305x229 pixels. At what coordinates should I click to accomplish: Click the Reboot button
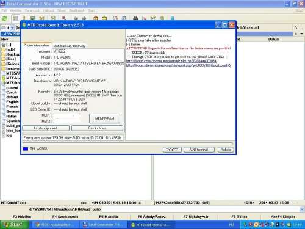tap(226, 150)
